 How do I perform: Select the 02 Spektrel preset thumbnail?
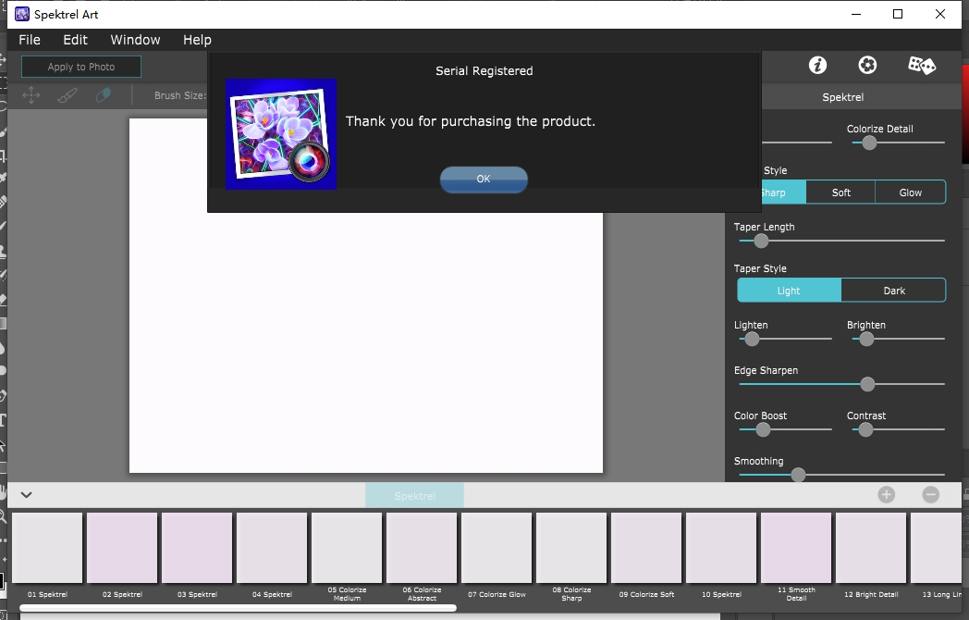122,548
